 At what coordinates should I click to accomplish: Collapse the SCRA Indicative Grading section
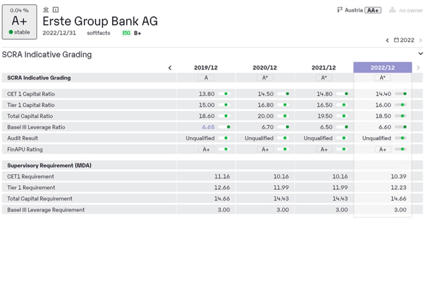pos(421,54)
